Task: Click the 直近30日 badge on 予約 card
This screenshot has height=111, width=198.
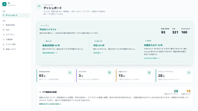Action: click(98, 41)
